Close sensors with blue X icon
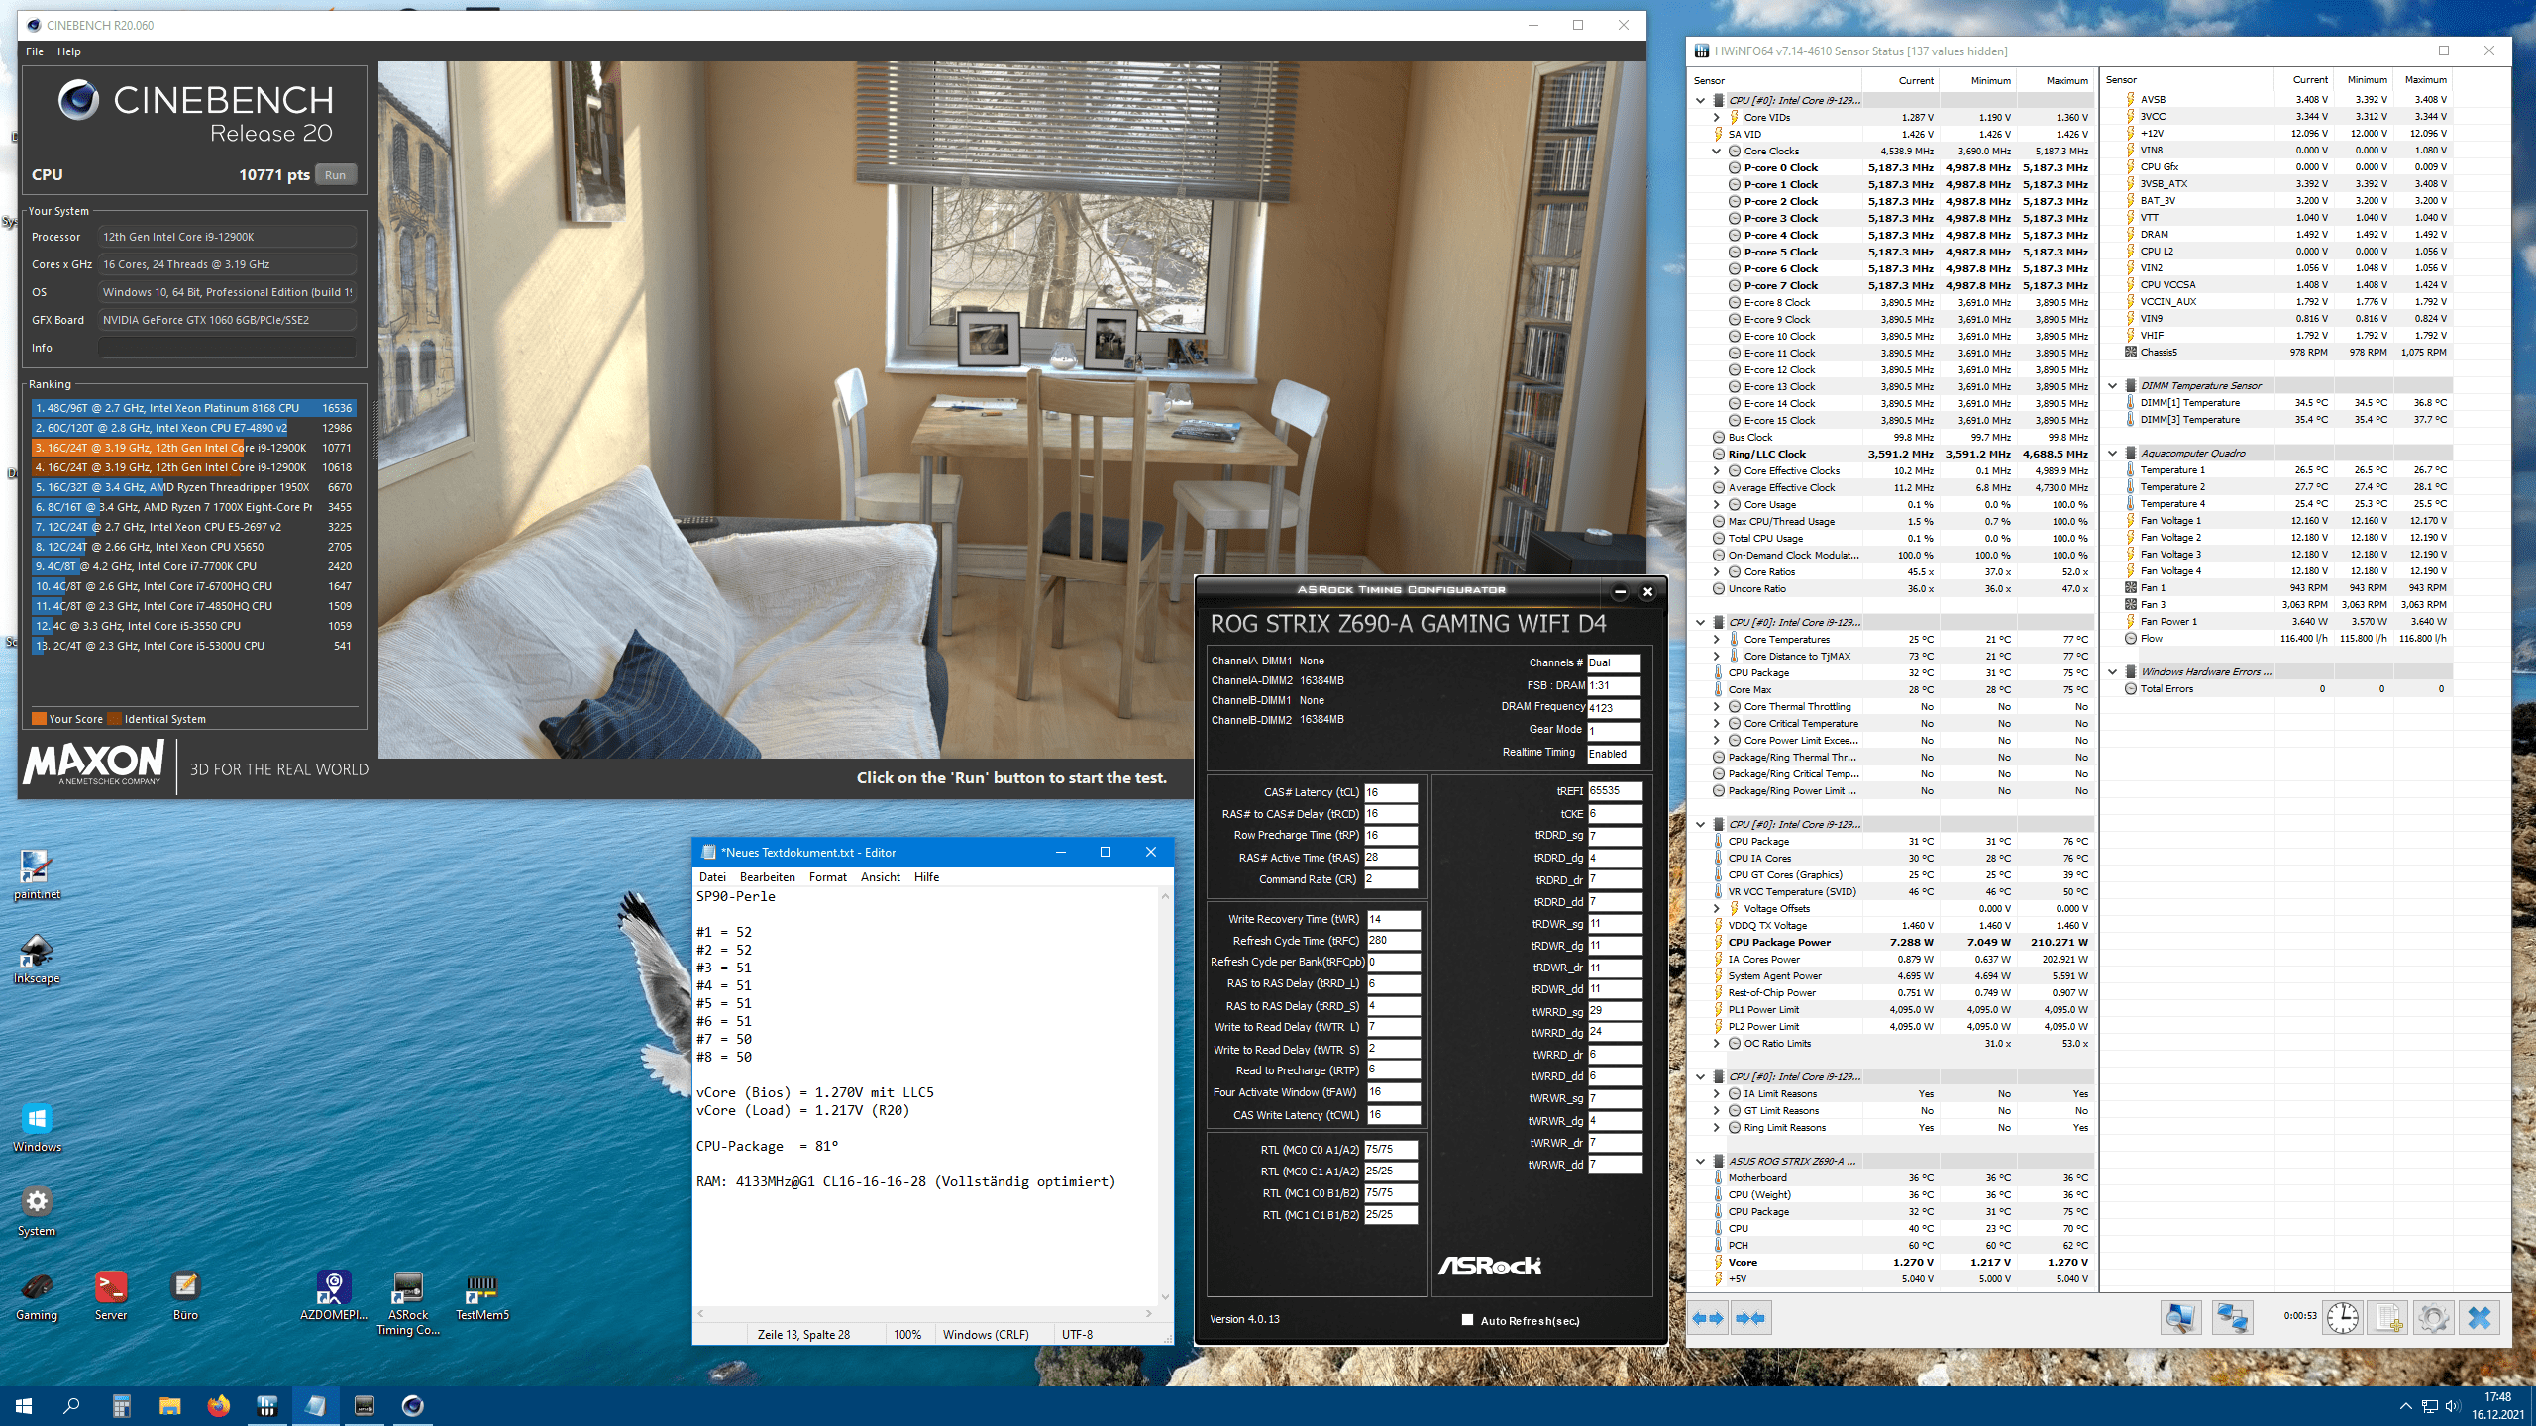The width and height of the screenshot is (2536, 1426). coord(2480,1317)
